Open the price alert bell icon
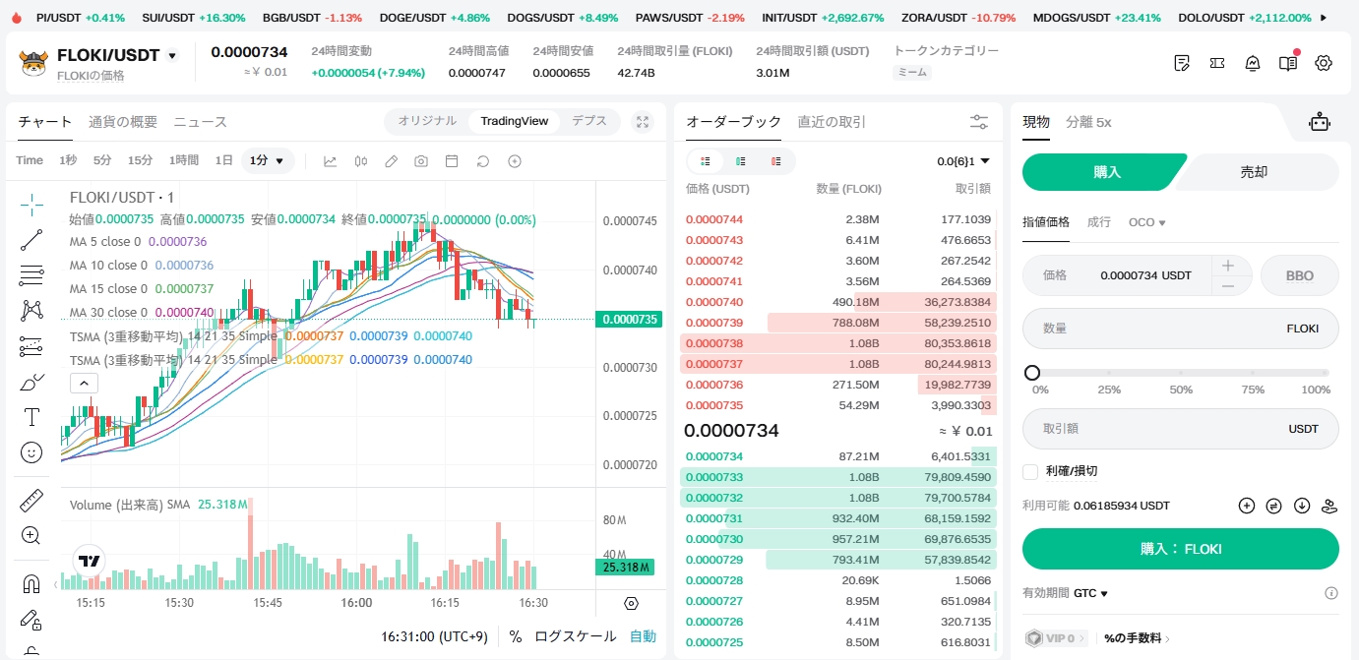 click(1253, 63)
